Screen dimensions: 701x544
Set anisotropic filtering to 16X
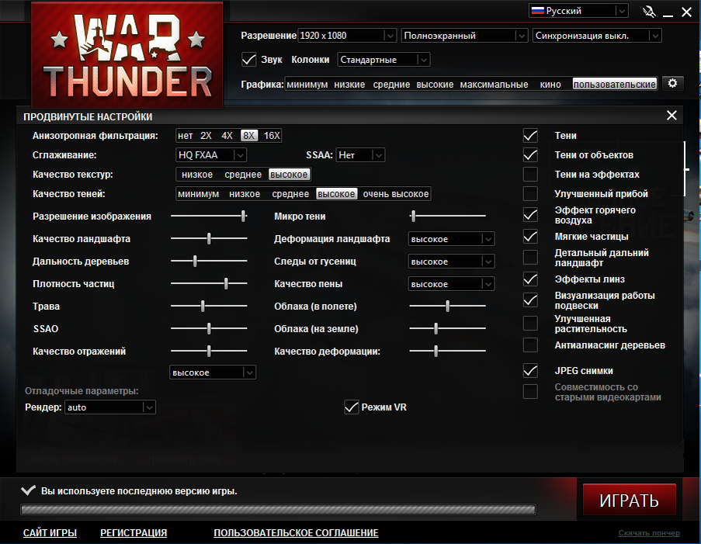click(x=272, y=136)
